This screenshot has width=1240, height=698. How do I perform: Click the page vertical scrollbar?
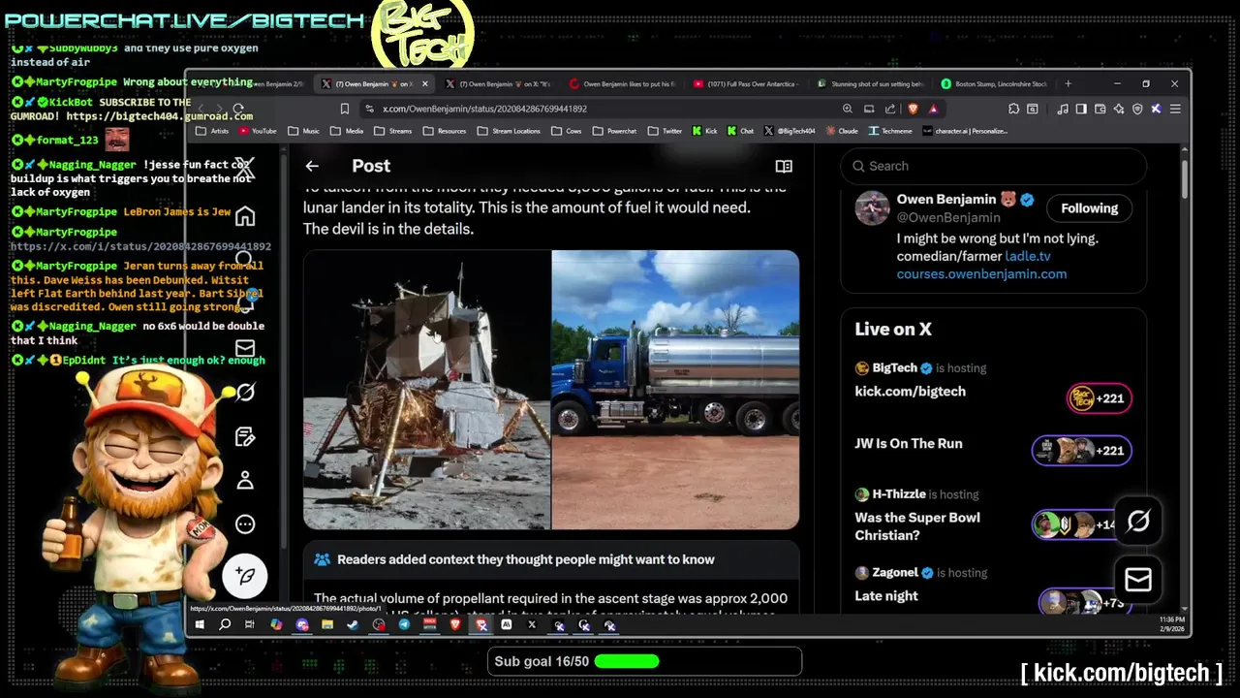coord(1185,179)
